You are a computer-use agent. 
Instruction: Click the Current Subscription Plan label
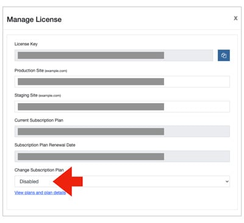(39, 120)
